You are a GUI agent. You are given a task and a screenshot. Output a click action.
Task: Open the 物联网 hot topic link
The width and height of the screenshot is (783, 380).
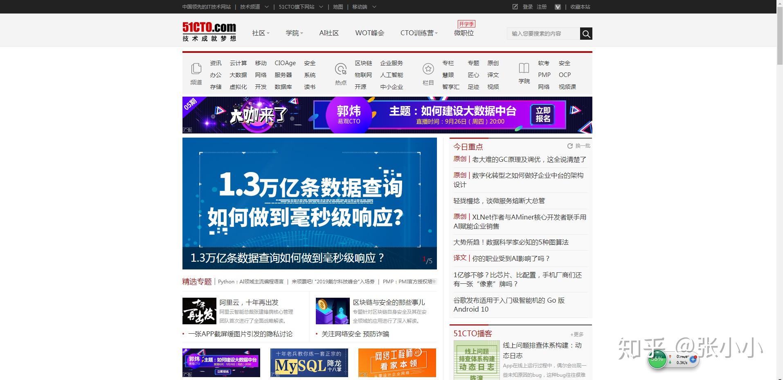[x=363, y=75]
